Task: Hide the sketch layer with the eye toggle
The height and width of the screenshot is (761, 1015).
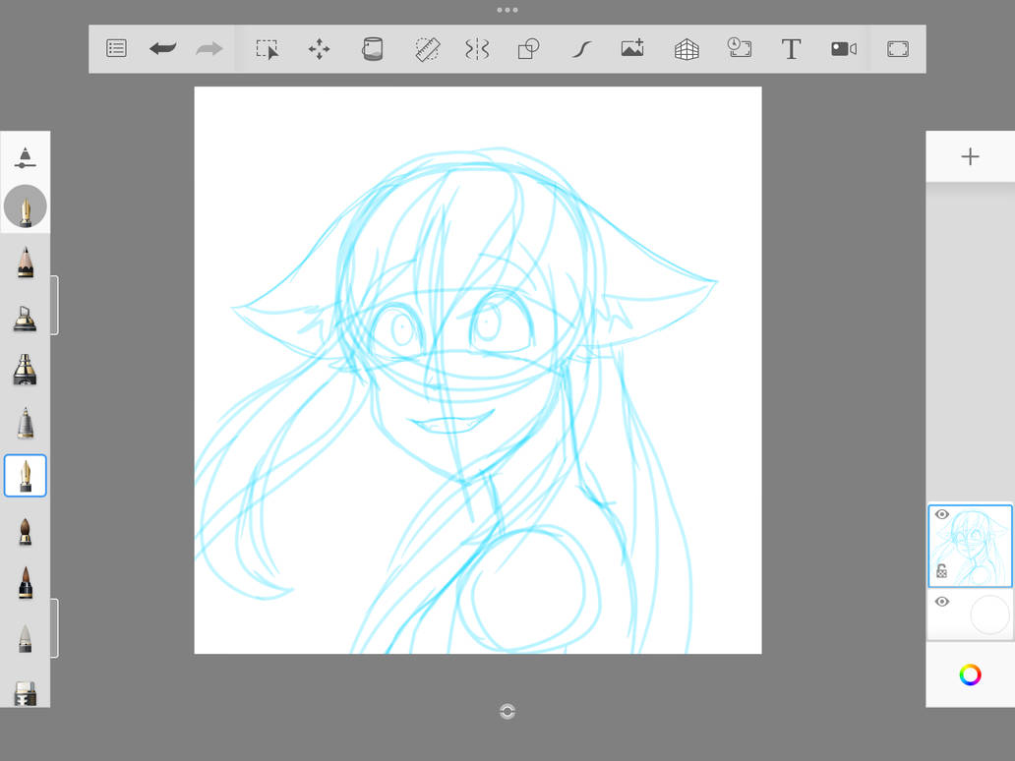Action: (941, 513)
